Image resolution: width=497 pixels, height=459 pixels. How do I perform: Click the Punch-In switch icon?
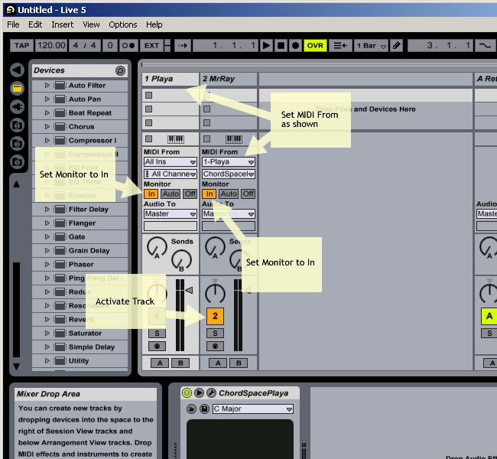tap(484, 46)
